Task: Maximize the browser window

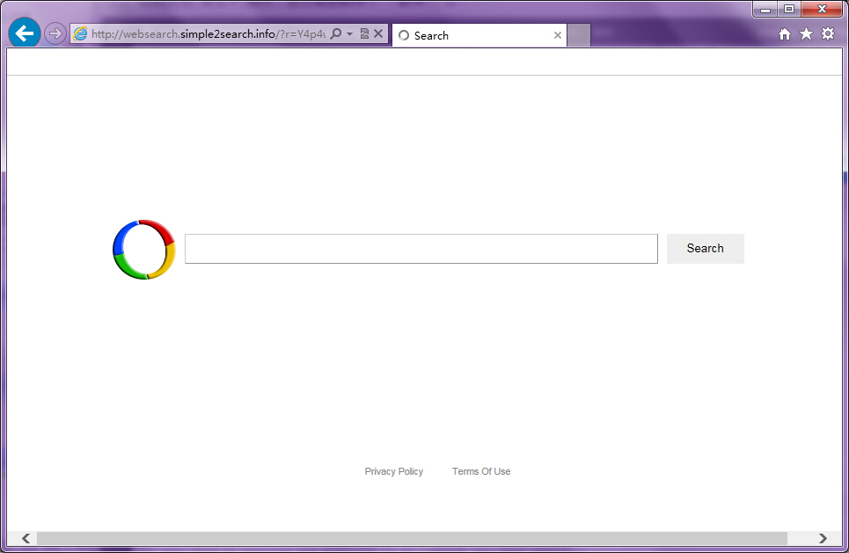Action: (789, 9)
